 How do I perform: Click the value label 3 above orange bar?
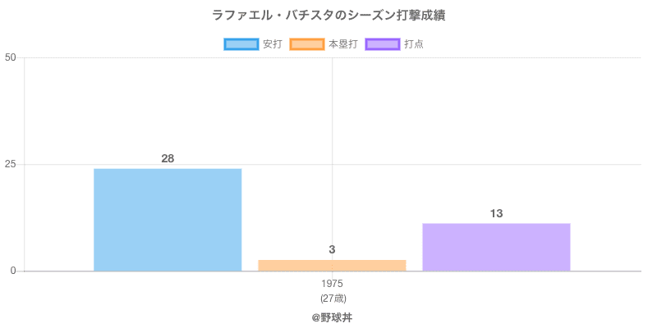332,249
